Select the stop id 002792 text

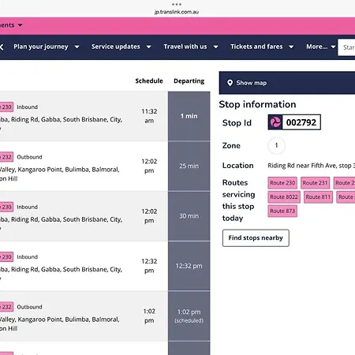tap(301, 122)
